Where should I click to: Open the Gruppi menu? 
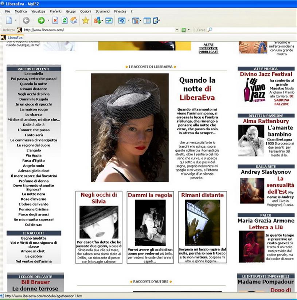coord(71,12)
